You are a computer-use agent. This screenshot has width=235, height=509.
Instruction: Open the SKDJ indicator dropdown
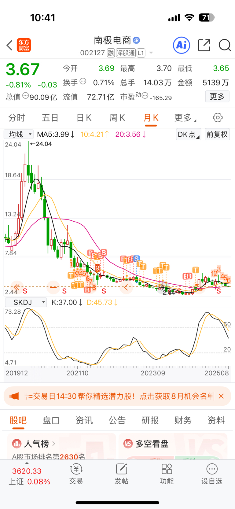[26, 302]
